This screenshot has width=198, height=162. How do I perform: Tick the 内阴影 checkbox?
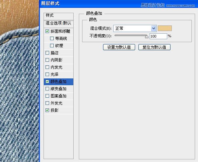pyautogui.click(x=47, y=60)
